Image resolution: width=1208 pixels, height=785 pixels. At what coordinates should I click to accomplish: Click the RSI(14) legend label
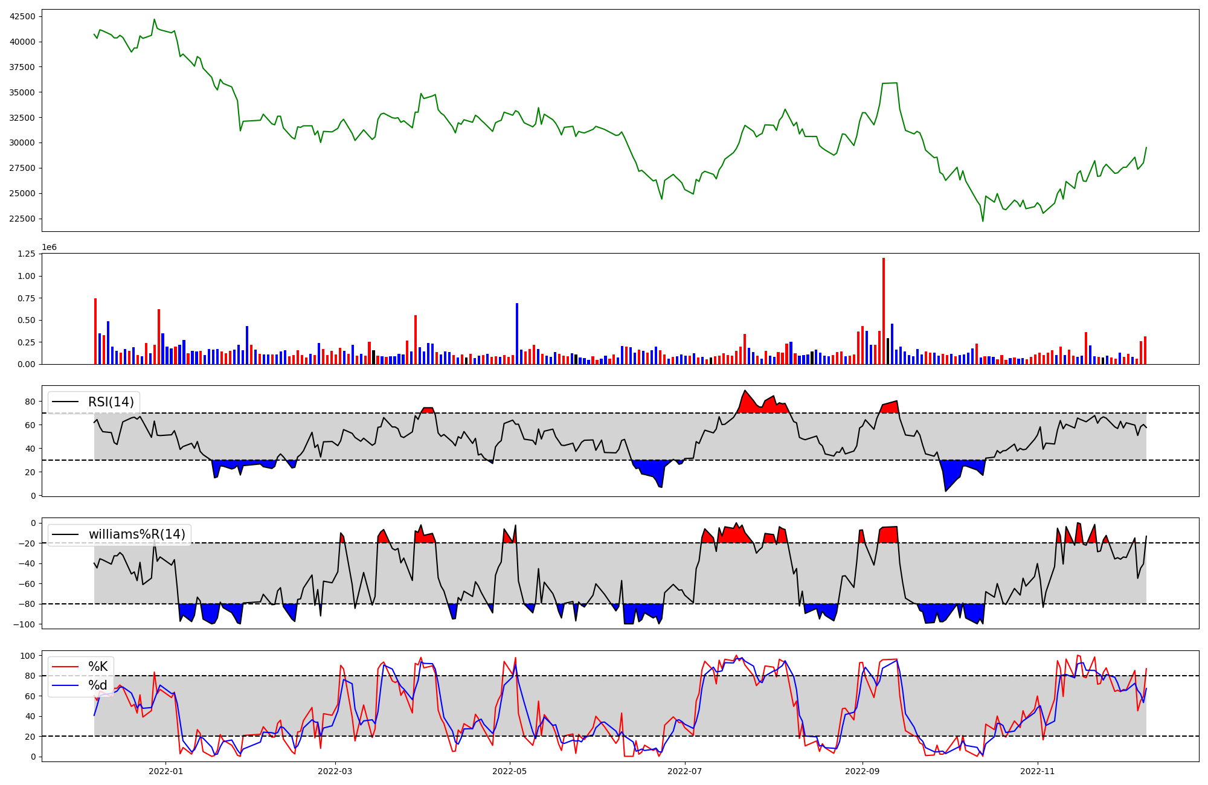[111, 402]
